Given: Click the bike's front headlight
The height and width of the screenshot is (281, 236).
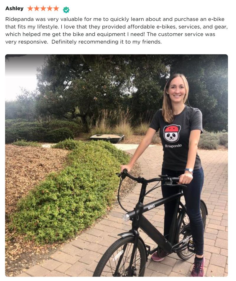Looking at the screenshot, I should click(126, 217).
